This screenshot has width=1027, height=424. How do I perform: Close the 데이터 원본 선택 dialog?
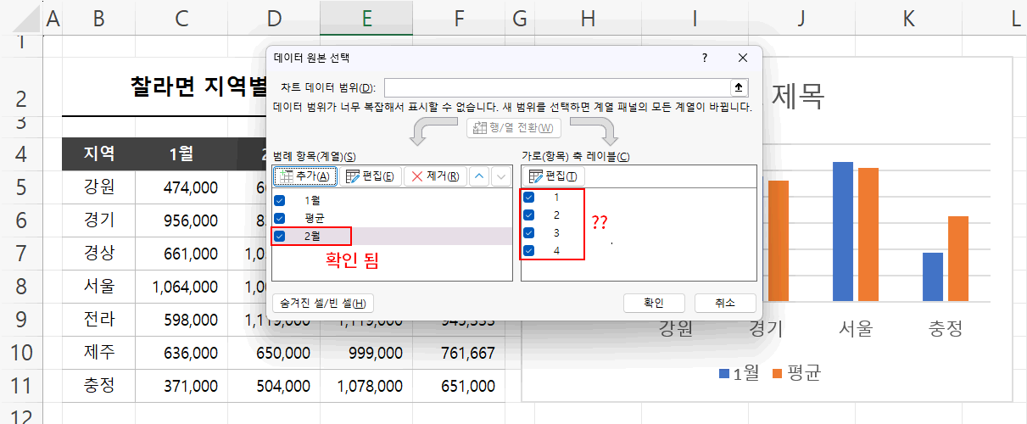pos(743,58)
